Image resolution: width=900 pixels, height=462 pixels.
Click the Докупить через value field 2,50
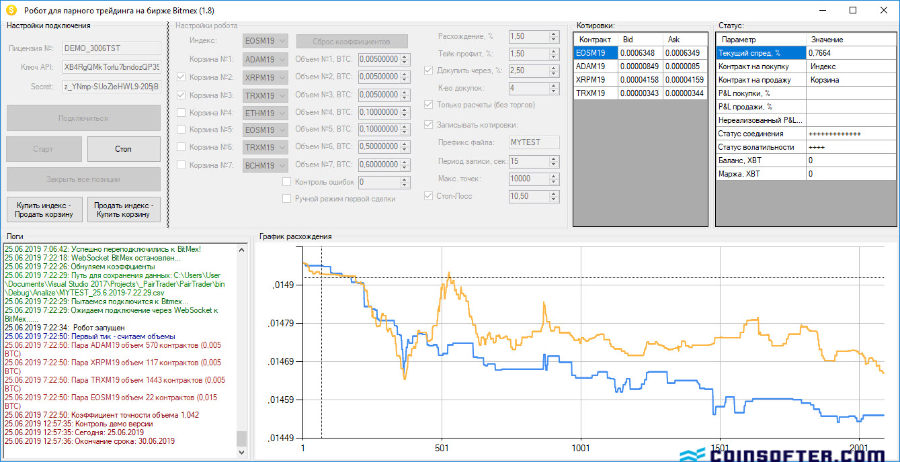tap(534, 71)
